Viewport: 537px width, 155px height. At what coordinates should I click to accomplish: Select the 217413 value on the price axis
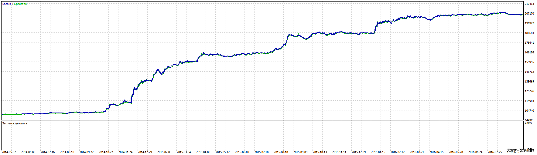pyautogui.click(x=529, y=4)
